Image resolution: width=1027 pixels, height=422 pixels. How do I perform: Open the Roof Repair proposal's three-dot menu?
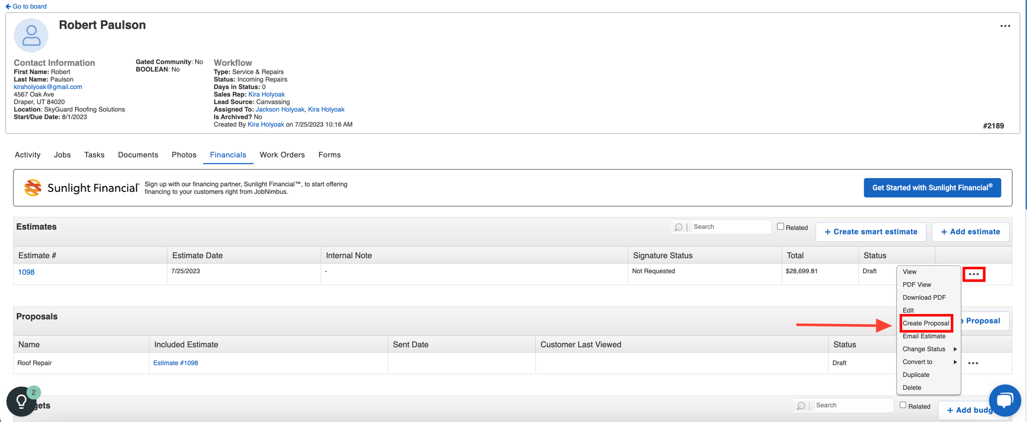pos(973,363)
